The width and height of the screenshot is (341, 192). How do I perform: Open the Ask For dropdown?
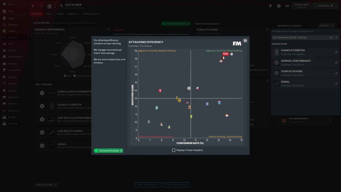point(326,25)
